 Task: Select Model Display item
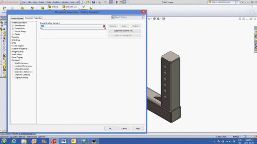pyautogui.click(x=18, y=46)
